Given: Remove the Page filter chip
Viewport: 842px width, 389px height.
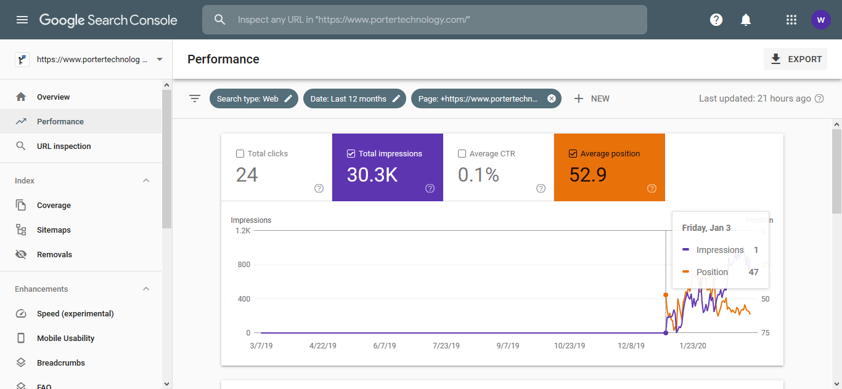Looking at the screenshot, I should click(552, 98).
